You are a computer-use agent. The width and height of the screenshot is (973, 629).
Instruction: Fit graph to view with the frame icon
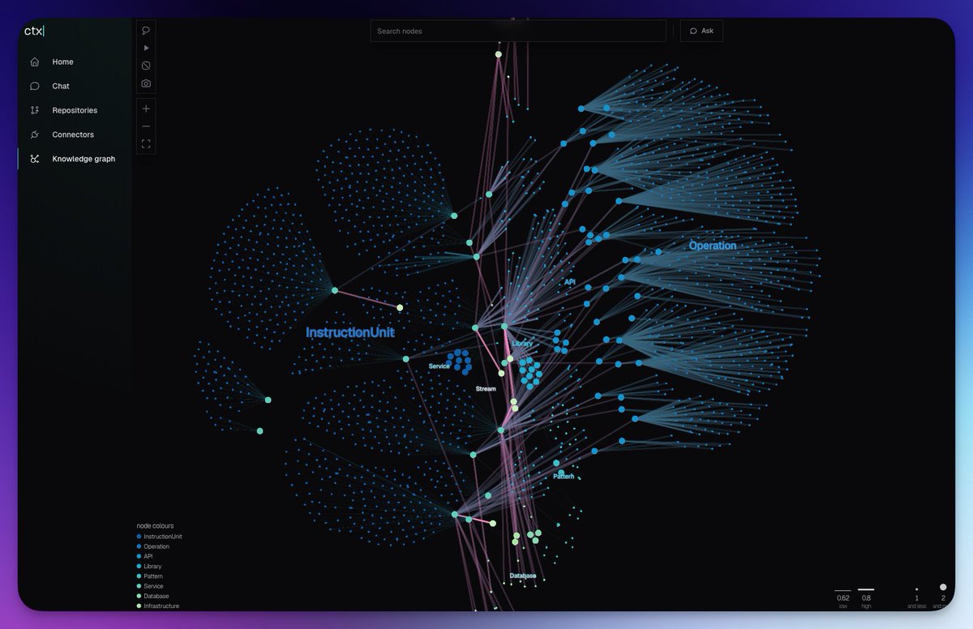[x=146, y=143]
